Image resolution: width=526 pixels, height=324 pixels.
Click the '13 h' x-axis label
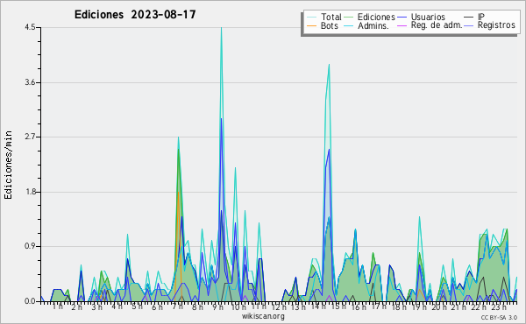[299, 307]
